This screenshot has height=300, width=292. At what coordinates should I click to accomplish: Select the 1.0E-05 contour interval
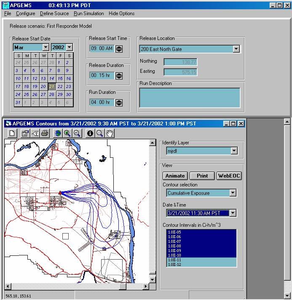[201, 232]
